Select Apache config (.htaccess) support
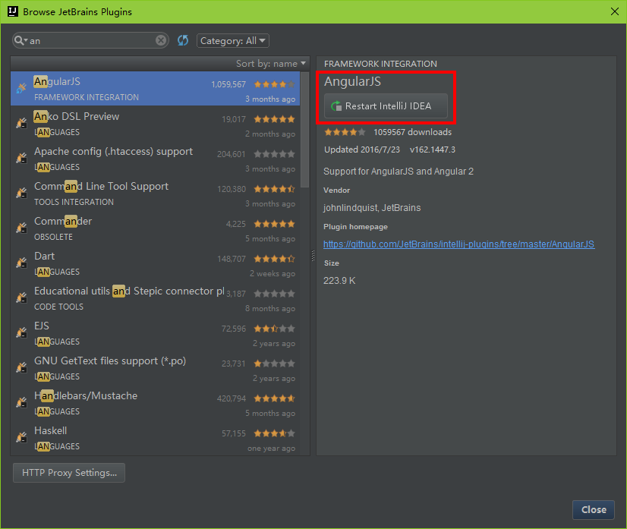This screenshot has height=529, width=627. pos(155,158)
